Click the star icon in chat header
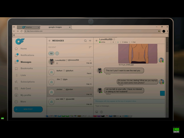Image resolution: width=184 pixels, height=138 pixels. tap(113, 42)
